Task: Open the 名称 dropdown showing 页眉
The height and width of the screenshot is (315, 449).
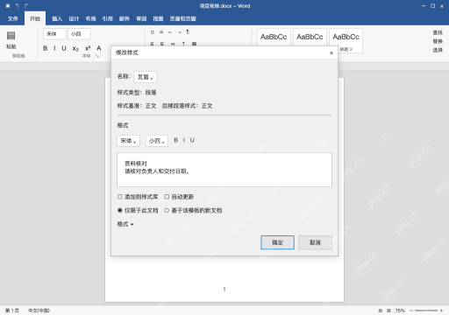Action: click(146, 77)
